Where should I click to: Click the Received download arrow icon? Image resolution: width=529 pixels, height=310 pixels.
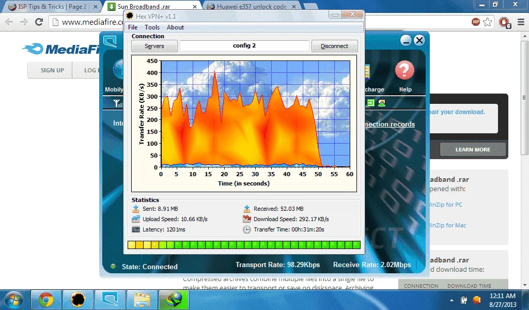(247, 209)
